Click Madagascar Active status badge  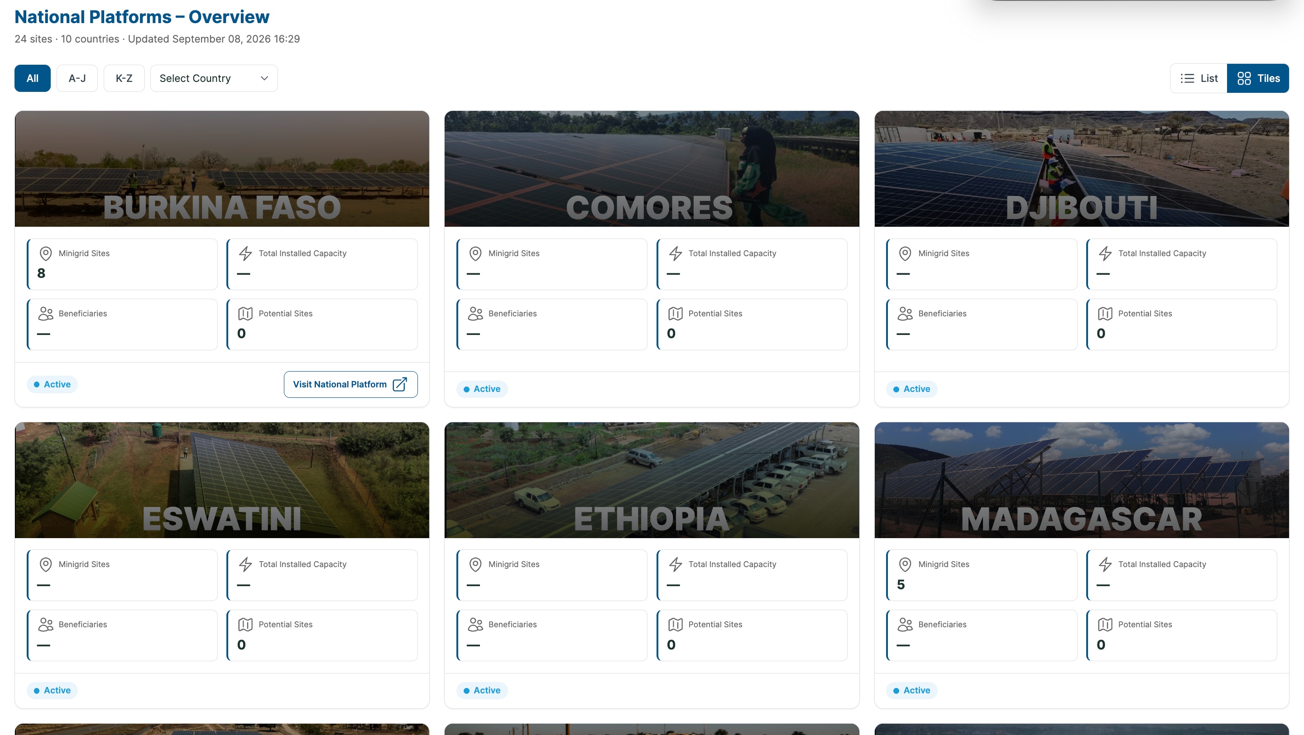pyautogui.click(x=912, y=691)
